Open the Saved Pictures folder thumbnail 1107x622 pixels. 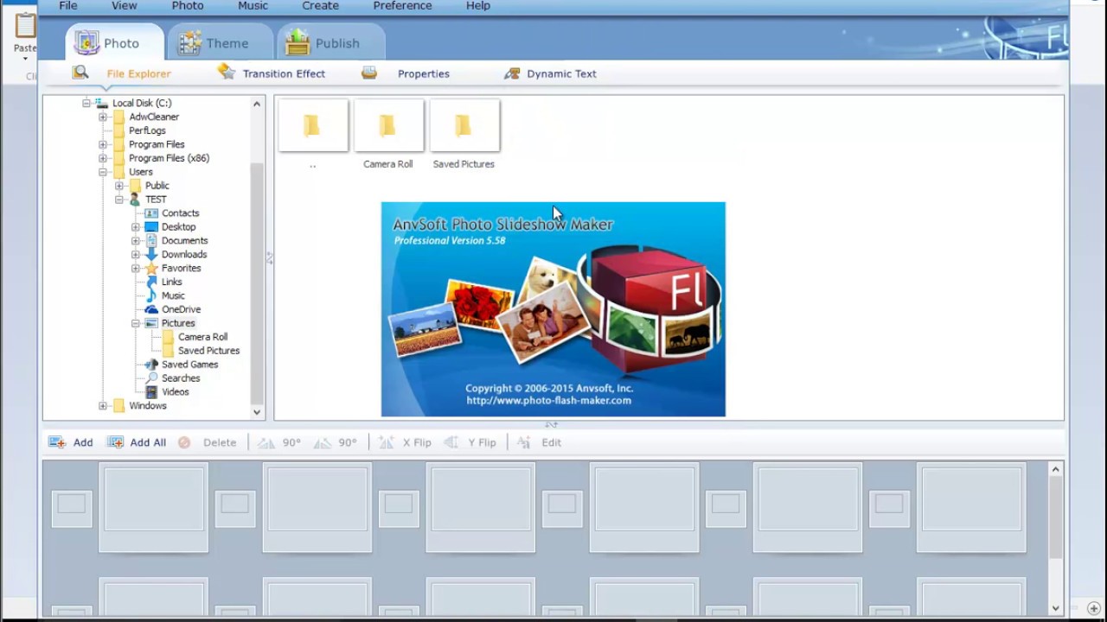(464, 125)
